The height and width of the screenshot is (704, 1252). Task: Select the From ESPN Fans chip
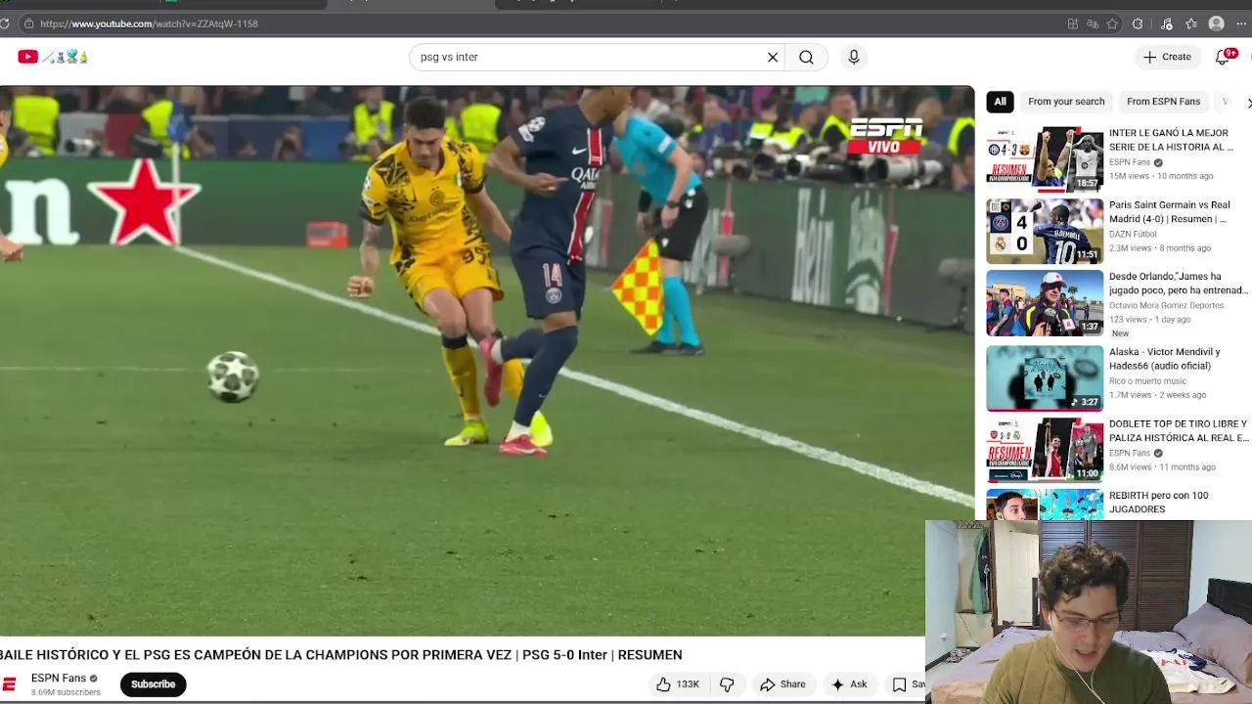pyautogui.click(x=1163, y=101)
